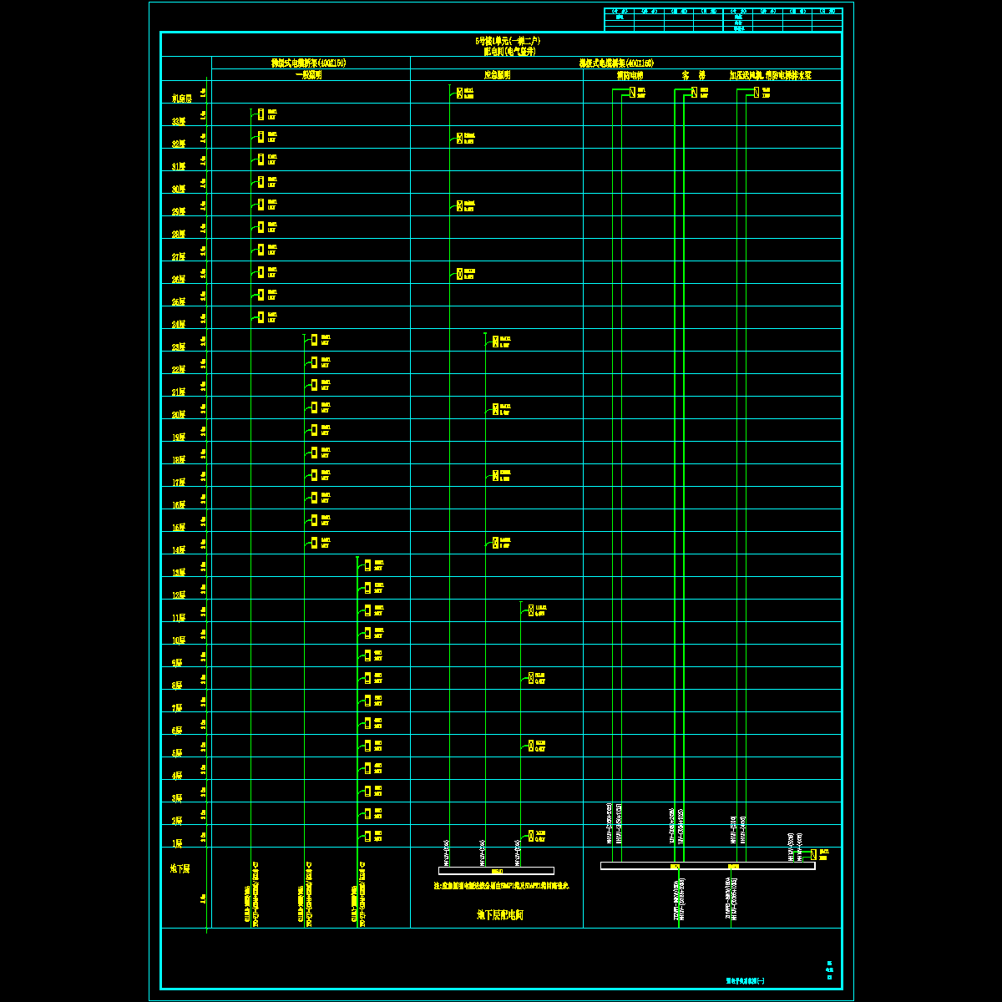Select the emergency lighting box on 20层
This screenshot has height=1002, width=1002.
tap(495, 409)
